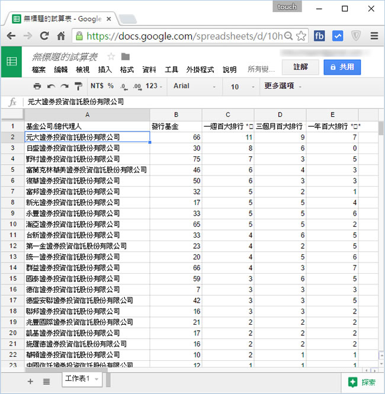Open the browser home page
This screenshot has height=394, width=385.
click(x=61, y=36)
